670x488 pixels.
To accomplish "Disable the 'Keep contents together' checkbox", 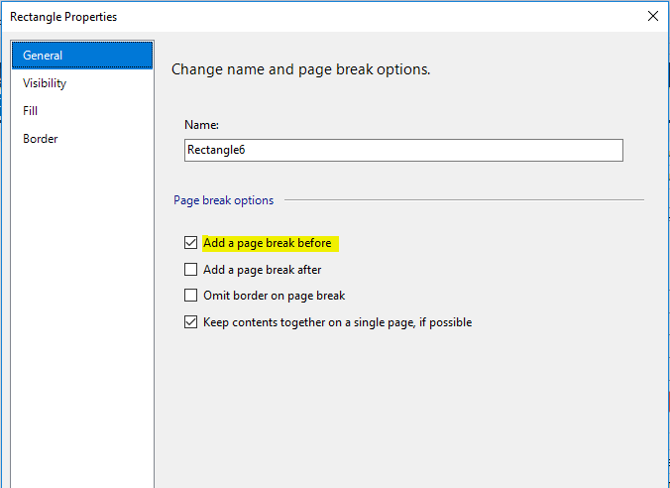I will pos(191,322).
